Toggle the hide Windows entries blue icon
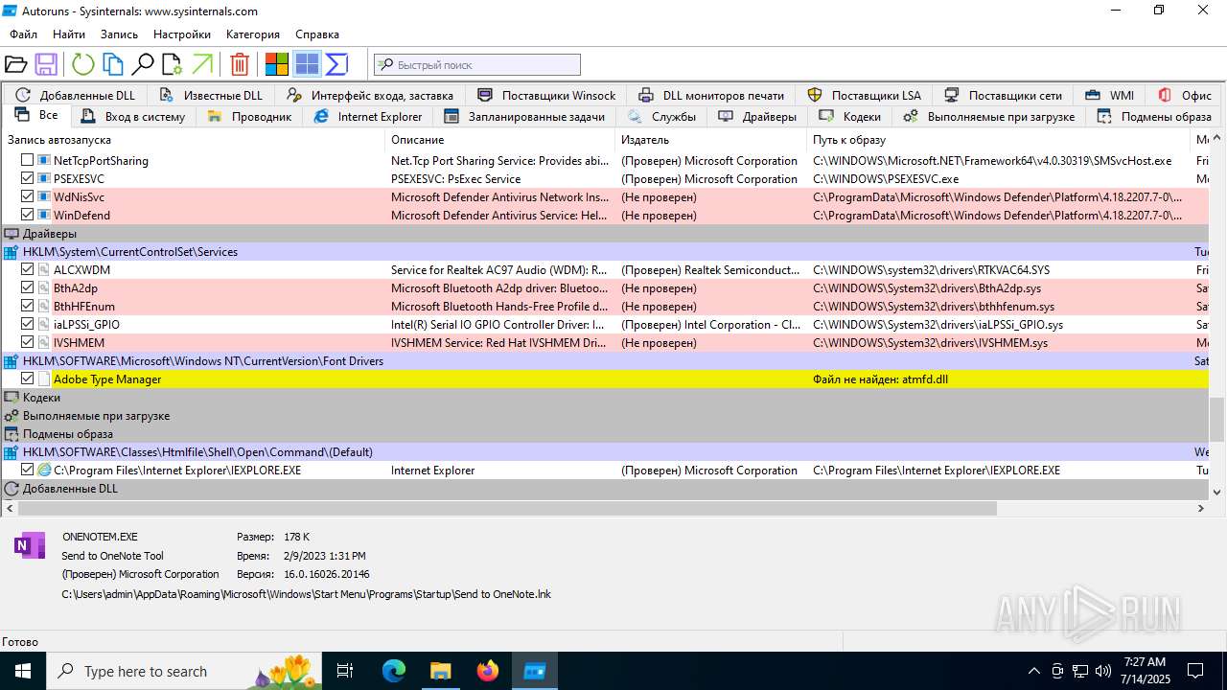This screenshot has height=690, width=1227. click(x=307, y=64)
